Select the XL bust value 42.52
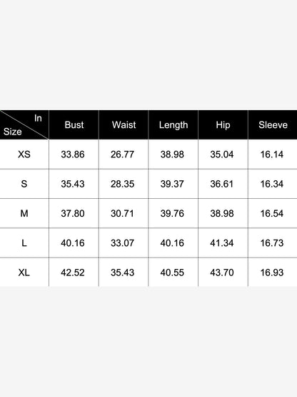Viewport: 297px width, 397px height. click(x=73, y=273)
